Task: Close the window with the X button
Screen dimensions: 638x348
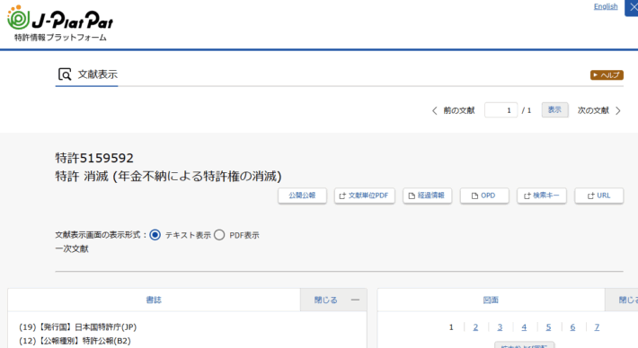Action: 633,8
